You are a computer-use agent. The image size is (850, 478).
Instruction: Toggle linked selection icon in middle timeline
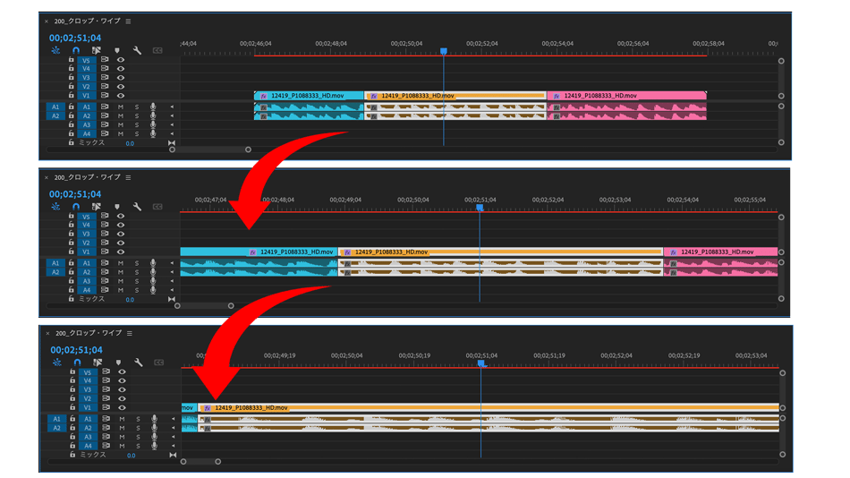tap(96, 206)
